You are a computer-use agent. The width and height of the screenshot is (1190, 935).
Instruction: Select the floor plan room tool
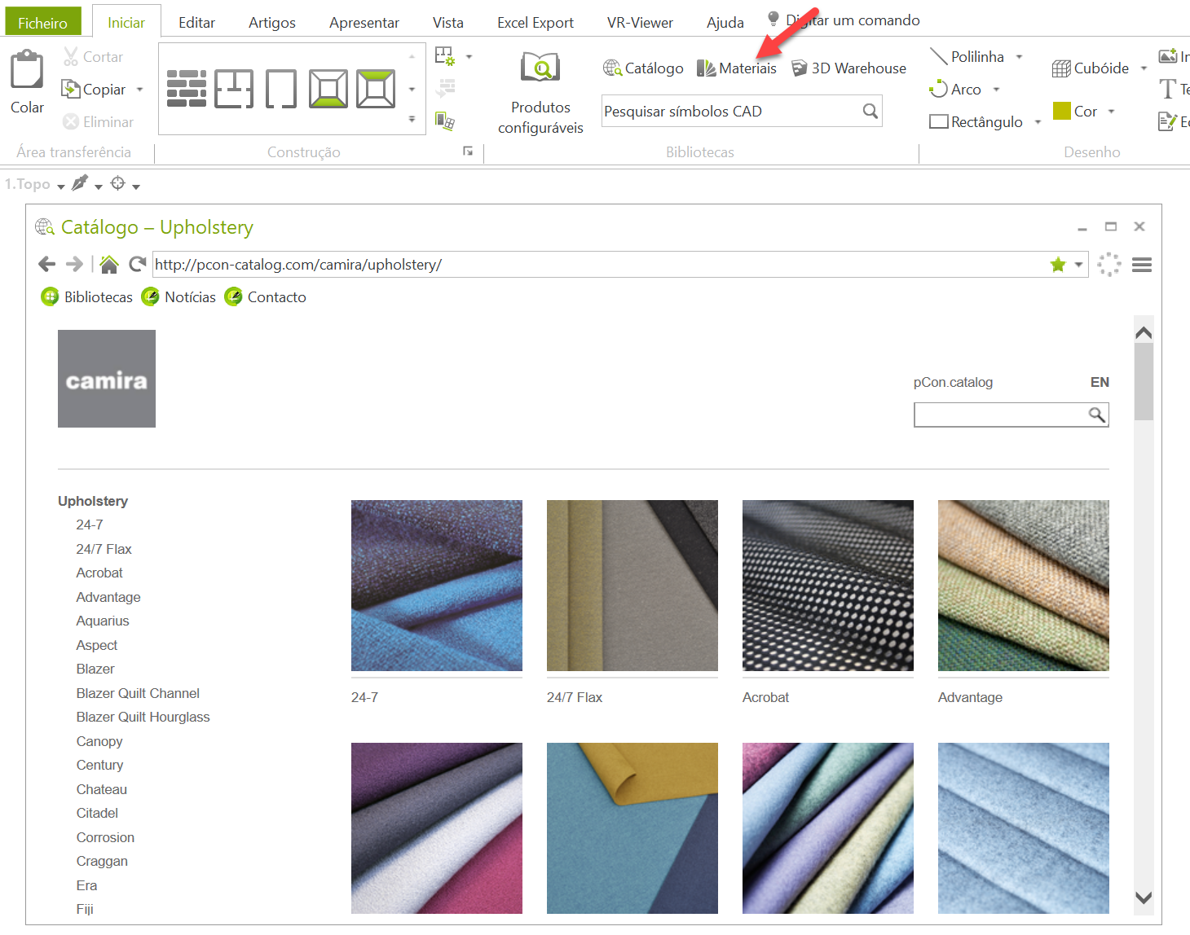[x=328, y=89]
